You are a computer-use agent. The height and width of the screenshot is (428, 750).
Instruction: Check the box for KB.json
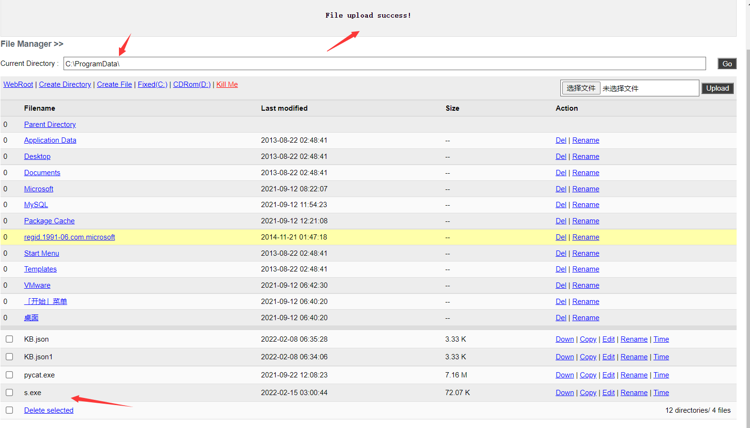[9, 339]
